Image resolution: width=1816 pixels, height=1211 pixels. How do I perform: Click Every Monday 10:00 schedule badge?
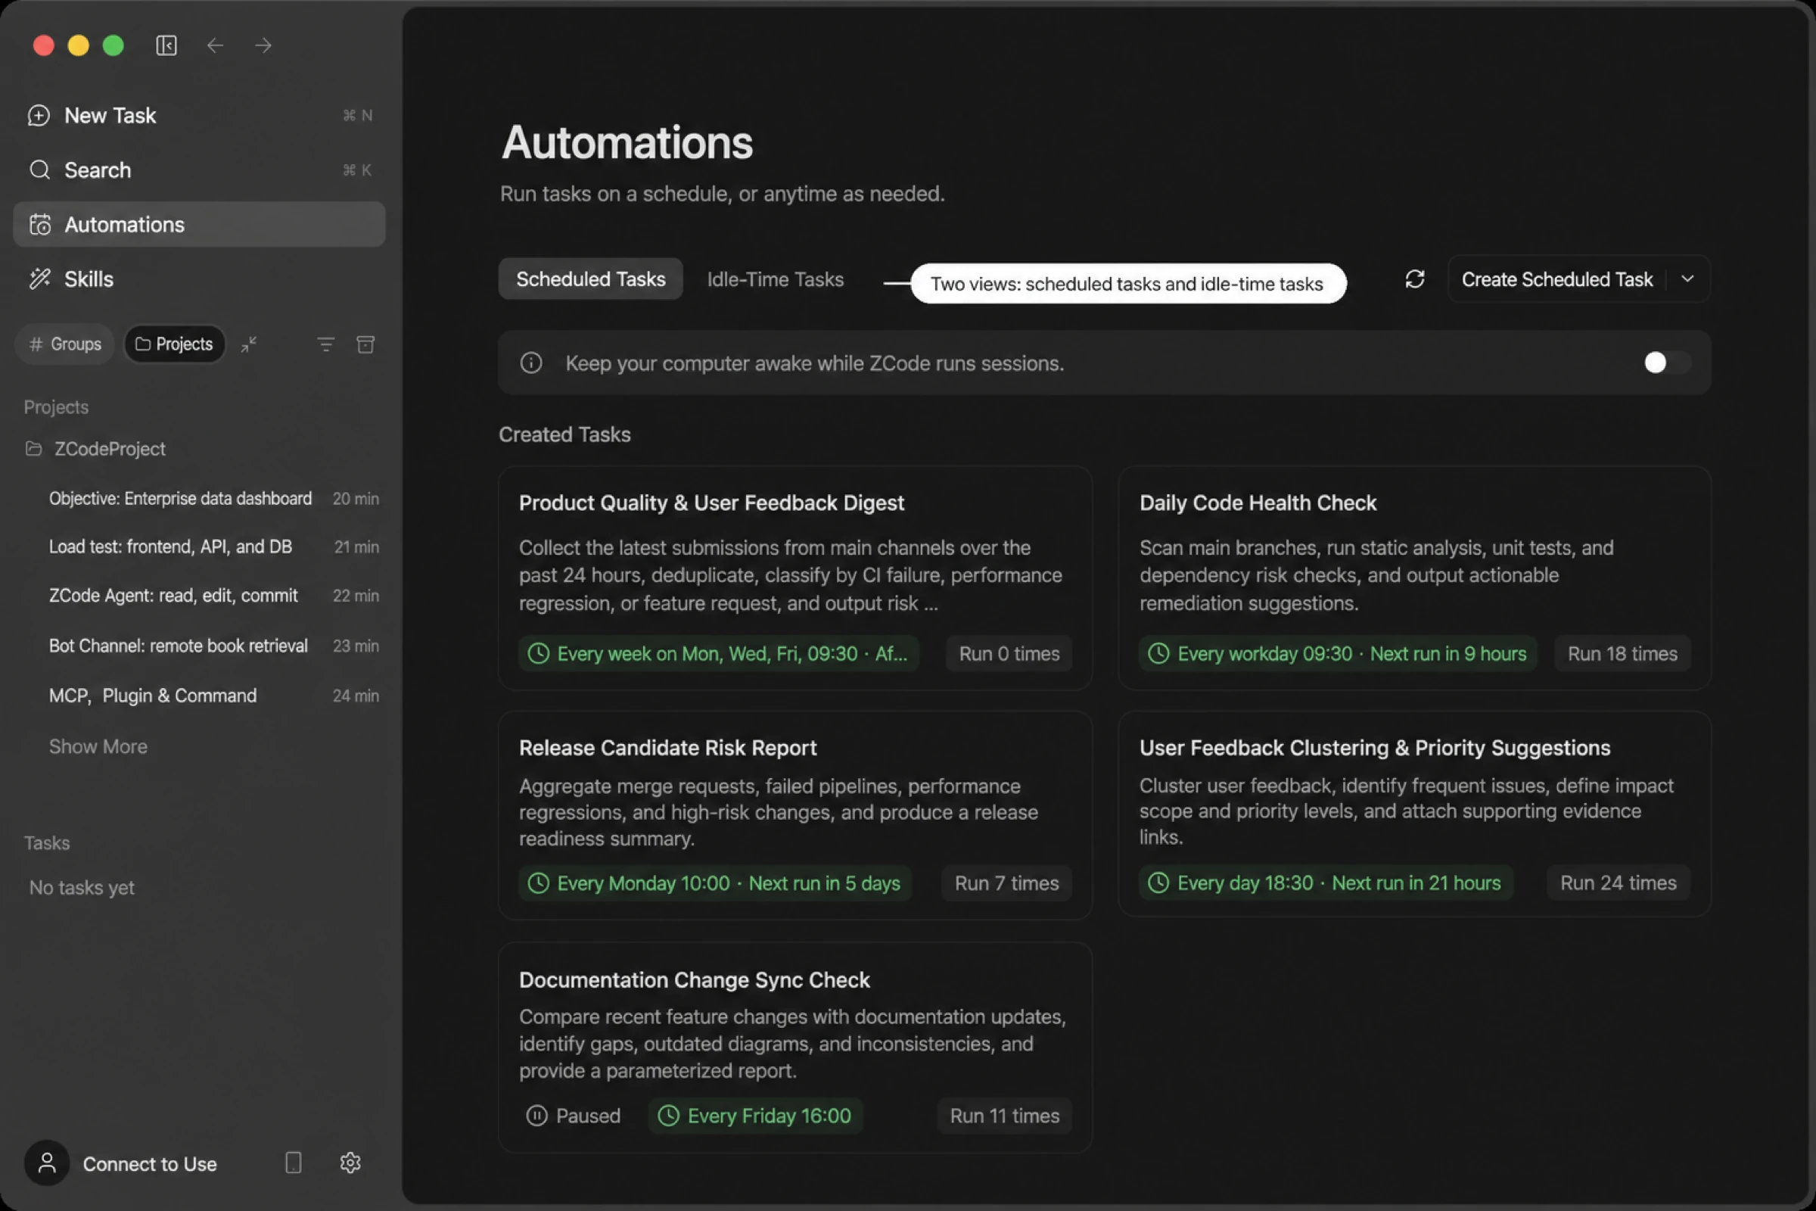click(x=715, y=883)
